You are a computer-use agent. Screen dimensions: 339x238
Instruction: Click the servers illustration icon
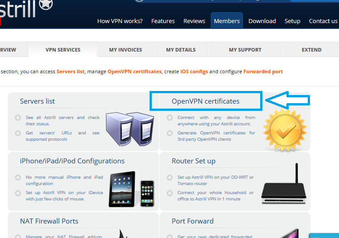(x=130, y=129)
